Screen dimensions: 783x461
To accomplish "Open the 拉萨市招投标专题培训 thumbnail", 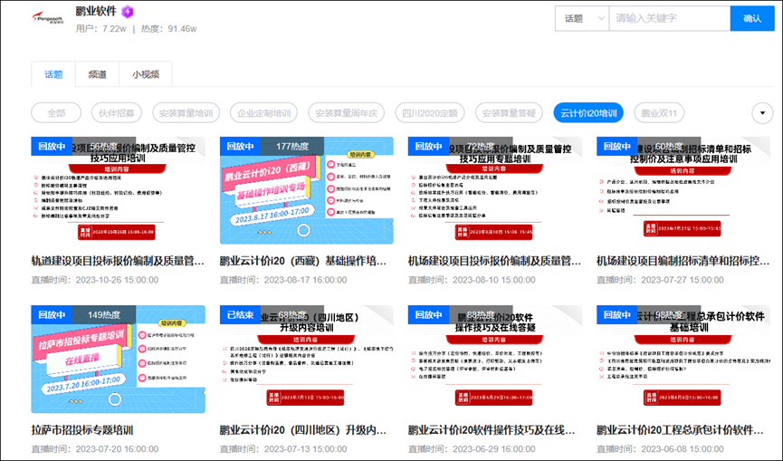I will pos(118,359).
